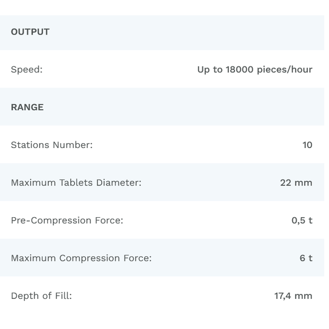329x329 pixels.
Task: Highlight the entire Maximum Compression Force row
Action: point(219,258)
